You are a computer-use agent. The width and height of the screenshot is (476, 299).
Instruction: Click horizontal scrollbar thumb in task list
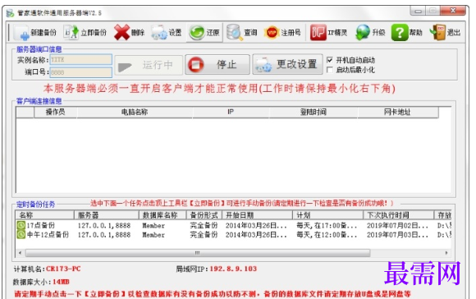pyautogui.click(x=198, y=253)
